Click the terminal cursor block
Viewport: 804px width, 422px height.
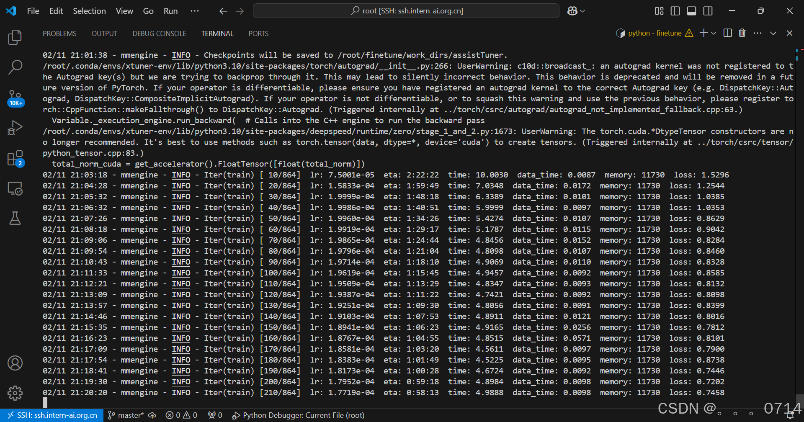(45, 403)
